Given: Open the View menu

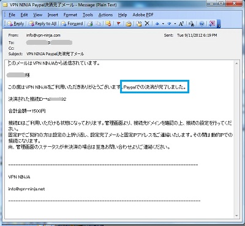Looking at the screenshot, I should (38, 15).
